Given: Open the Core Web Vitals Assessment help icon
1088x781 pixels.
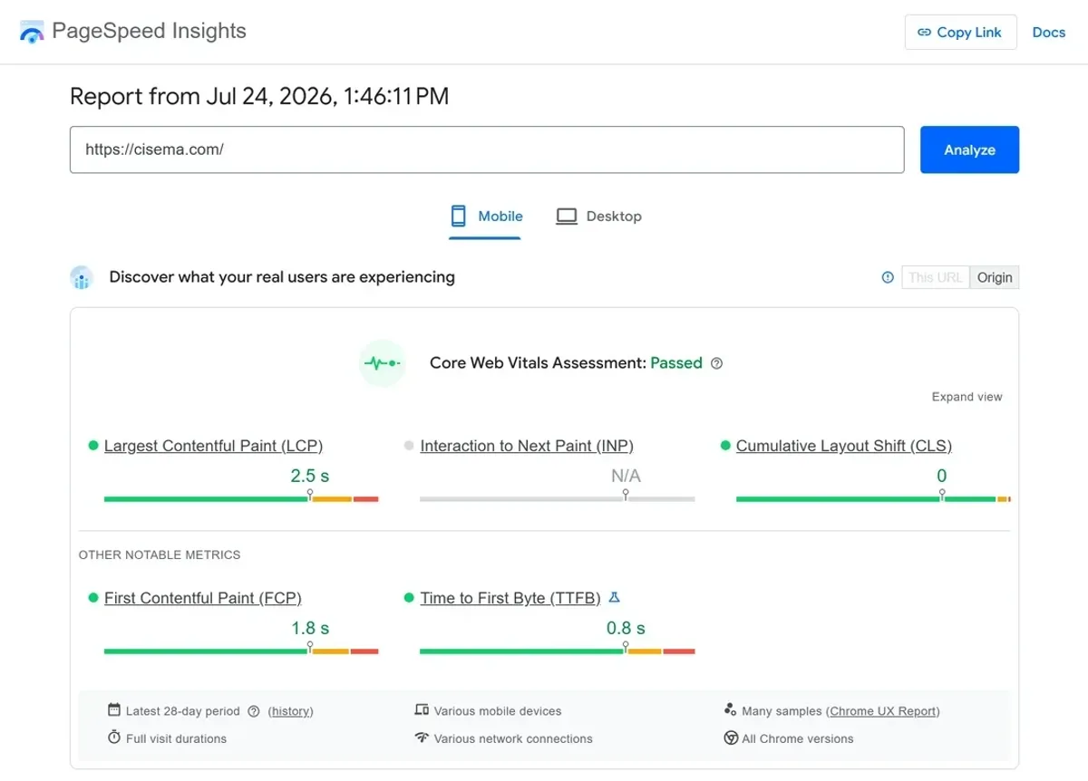Looking at the screenshot, I should point(717,363).
